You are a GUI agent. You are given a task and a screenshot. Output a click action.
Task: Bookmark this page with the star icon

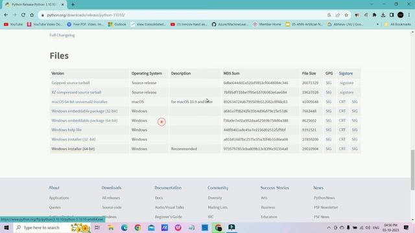(x=346, y=15)
